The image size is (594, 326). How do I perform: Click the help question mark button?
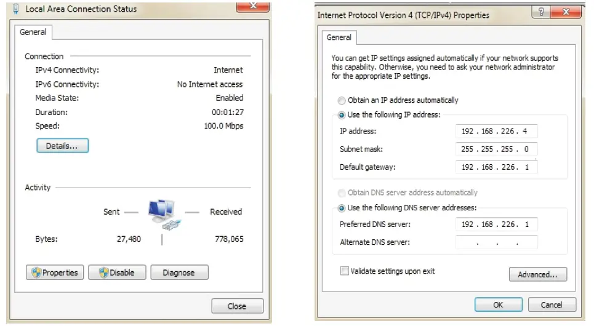click(x=541, y=13)
